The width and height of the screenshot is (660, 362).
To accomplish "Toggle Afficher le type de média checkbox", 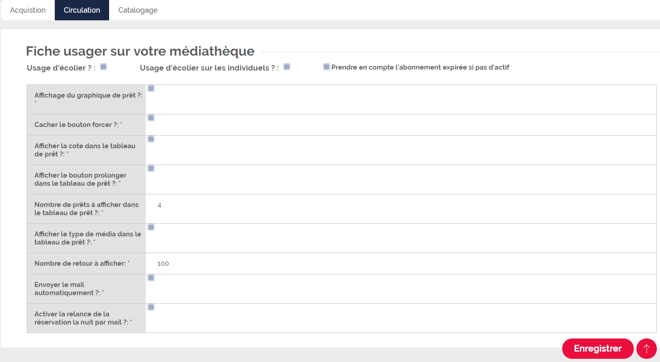I will (x=151, y=227).
